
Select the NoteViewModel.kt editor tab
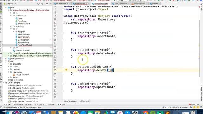point(101,4)
